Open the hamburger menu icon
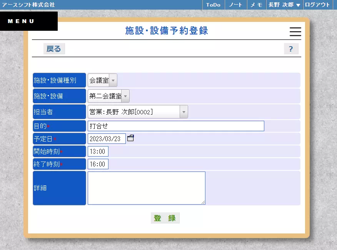Screen dimensions: 337x250 pos(295,32)
